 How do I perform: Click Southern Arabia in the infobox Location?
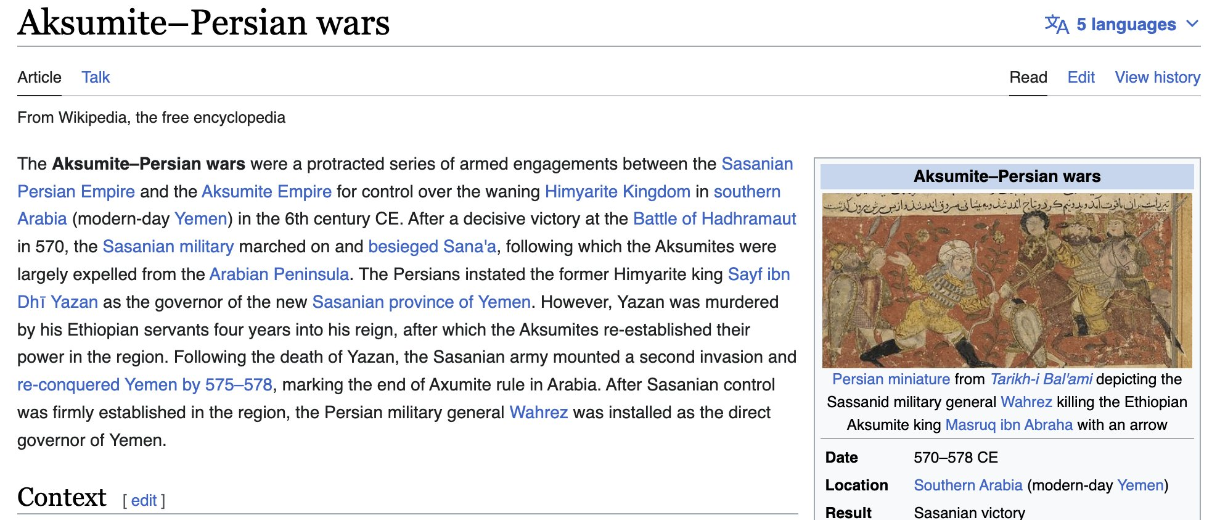coord(968,485)
